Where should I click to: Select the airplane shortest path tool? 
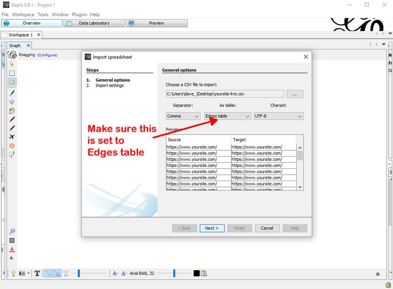(12, 136)
